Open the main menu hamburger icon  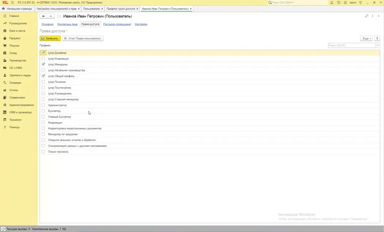(x=12, y=3)
